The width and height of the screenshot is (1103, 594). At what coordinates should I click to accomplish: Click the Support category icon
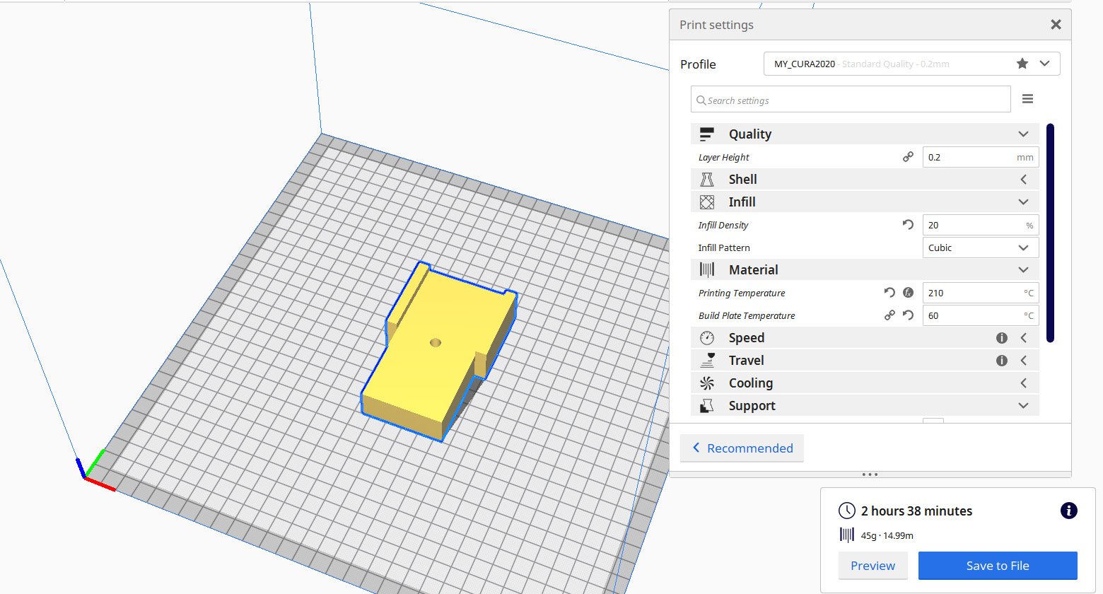coord(706,406)
